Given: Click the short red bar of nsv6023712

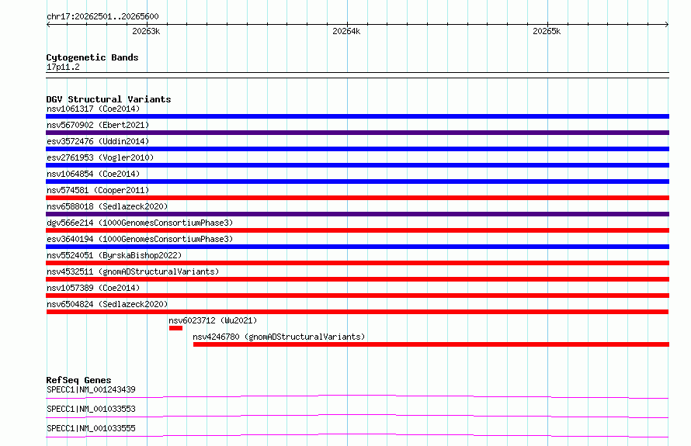Looking at the screenshot, I should click(x=175, y=328).
